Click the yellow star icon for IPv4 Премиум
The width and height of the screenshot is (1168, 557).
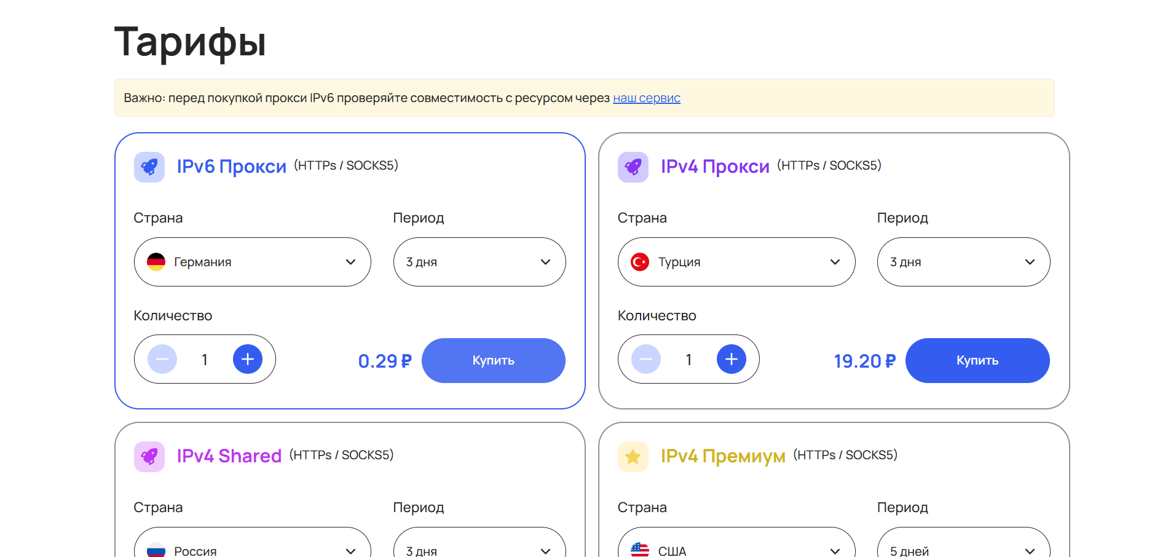(633, 457)
